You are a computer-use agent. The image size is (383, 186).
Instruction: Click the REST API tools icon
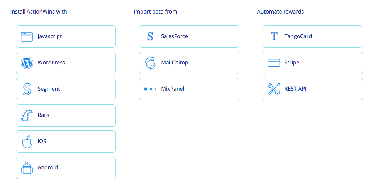coord(274,89)
